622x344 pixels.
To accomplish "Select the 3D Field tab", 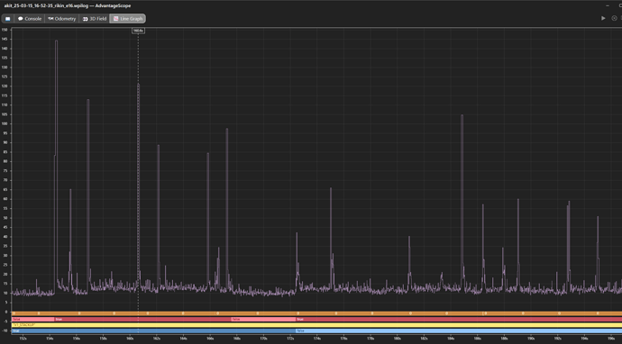I will point(95,19).
